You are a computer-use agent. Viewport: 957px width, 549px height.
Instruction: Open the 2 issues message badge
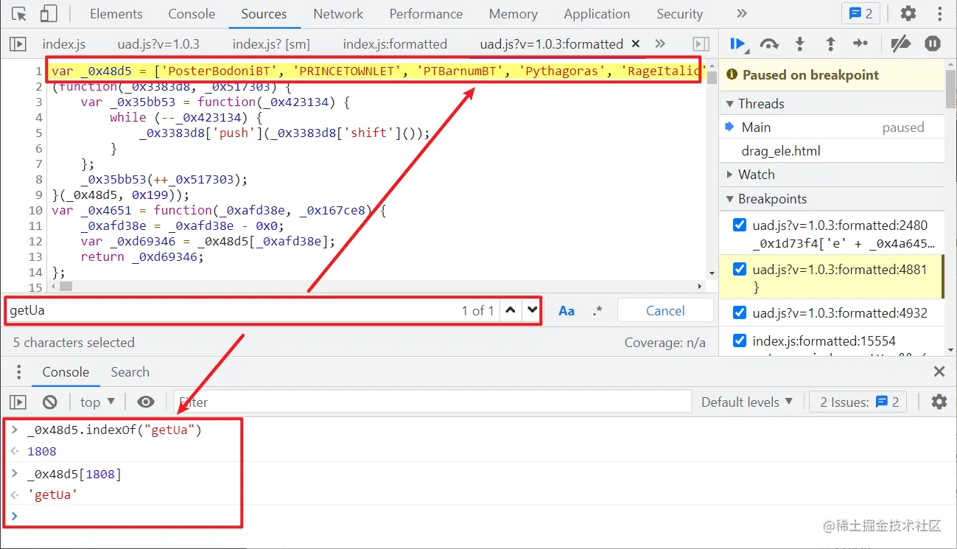point(860,14)
